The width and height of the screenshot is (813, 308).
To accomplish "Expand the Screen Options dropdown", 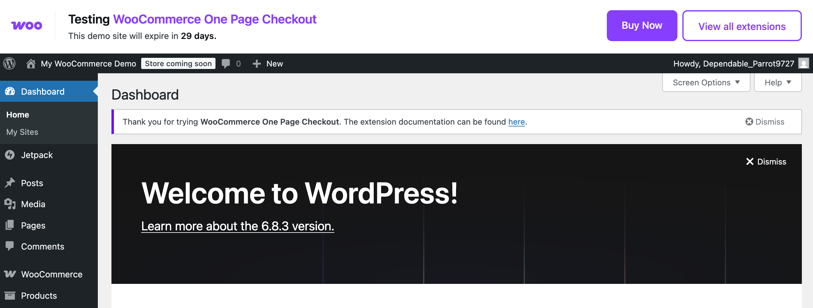I will point(706,83).
